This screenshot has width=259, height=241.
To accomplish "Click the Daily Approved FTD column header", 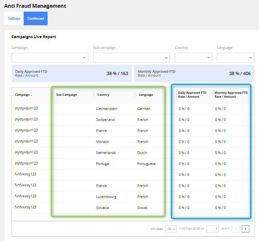I will (191, 94).
